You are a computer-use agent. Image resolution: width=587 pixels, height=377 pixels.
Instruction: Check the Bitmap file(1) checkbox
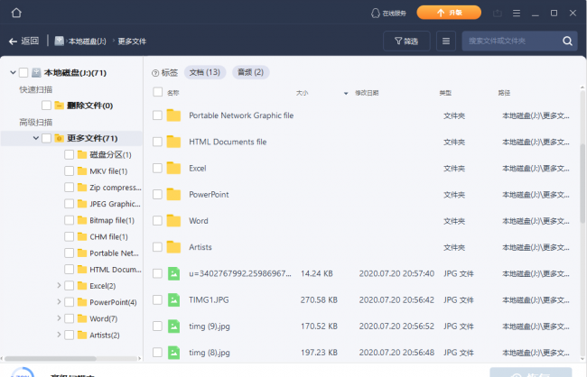tap(69, 220)
